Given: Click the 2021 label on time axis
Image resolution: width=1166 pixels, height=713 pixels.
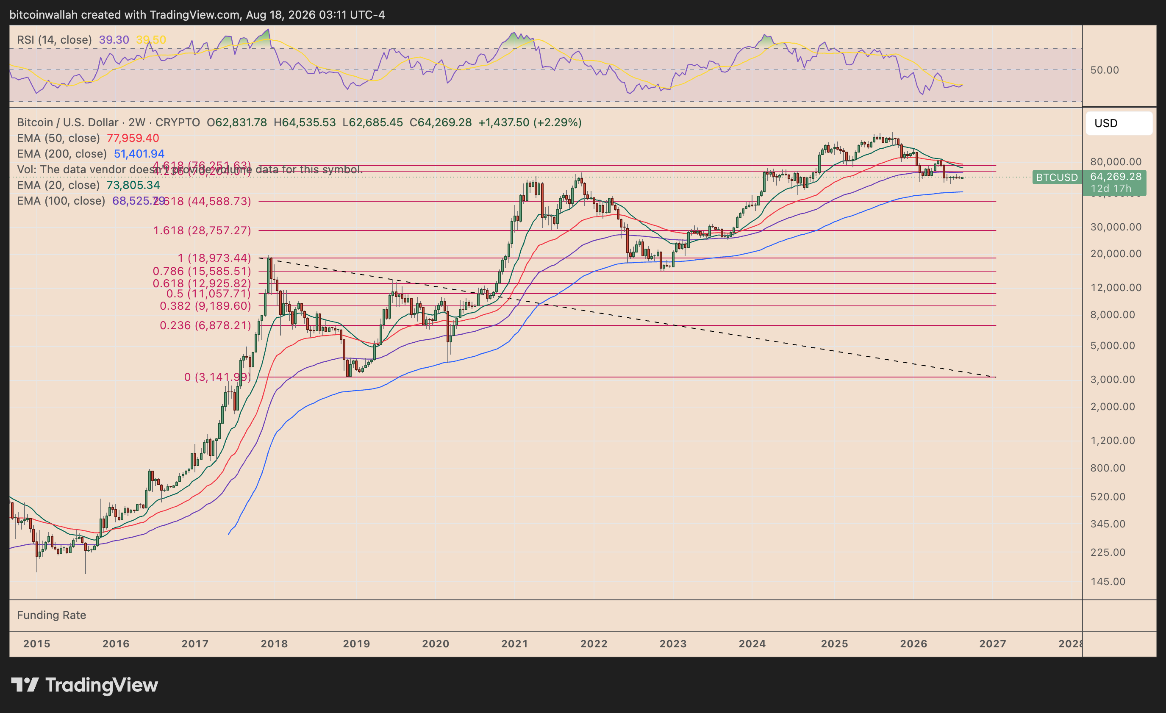Looking at the screenshot, I should (515, 644).
